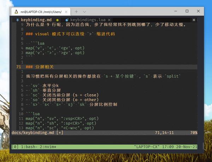Click the '- `sv` 水平分k' list line
The width and height of the screenshot is (212, 162).
[x=42, y=86]
